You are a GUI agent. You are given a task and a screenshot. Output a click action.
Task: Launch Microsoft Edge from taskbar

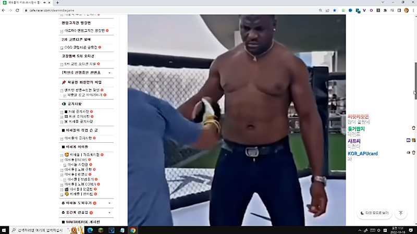coord(90,230)
